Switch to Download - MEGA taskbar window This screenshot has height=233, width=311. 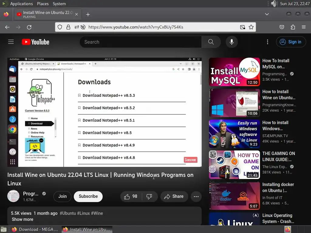(x=35, y=229)
